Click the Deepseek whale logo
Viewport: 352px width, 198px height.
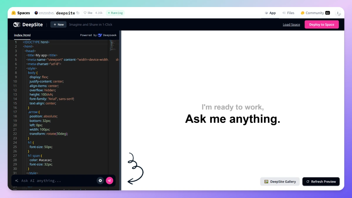coord(100,35)
